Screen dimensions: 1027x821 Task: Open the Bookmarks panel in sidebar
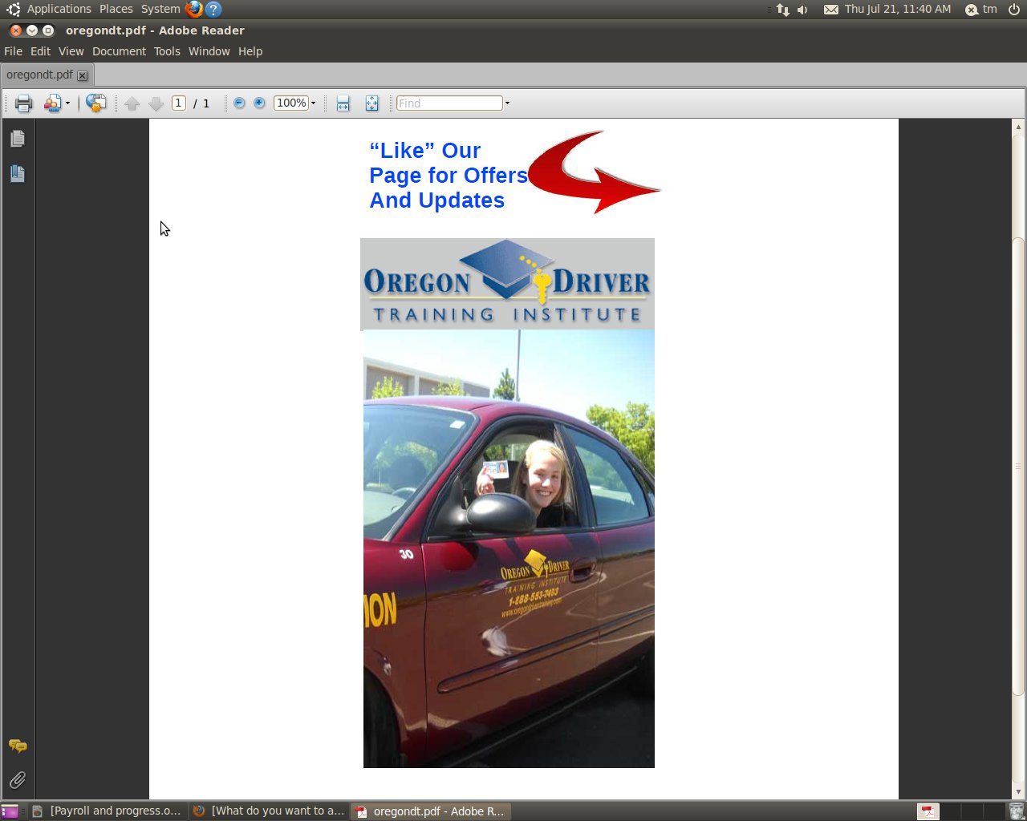[18, 173]
